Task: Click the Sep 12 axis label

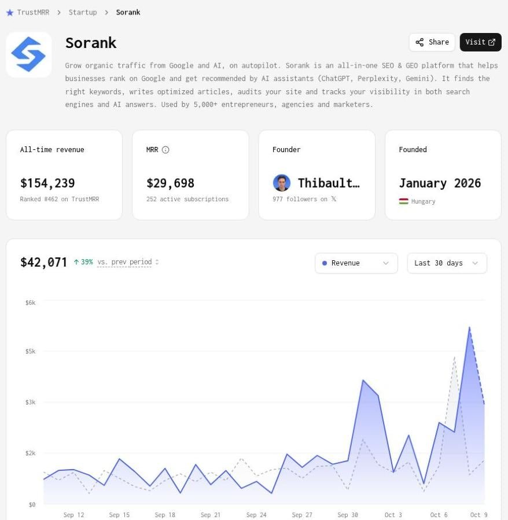Action: (x=73, y=515)
